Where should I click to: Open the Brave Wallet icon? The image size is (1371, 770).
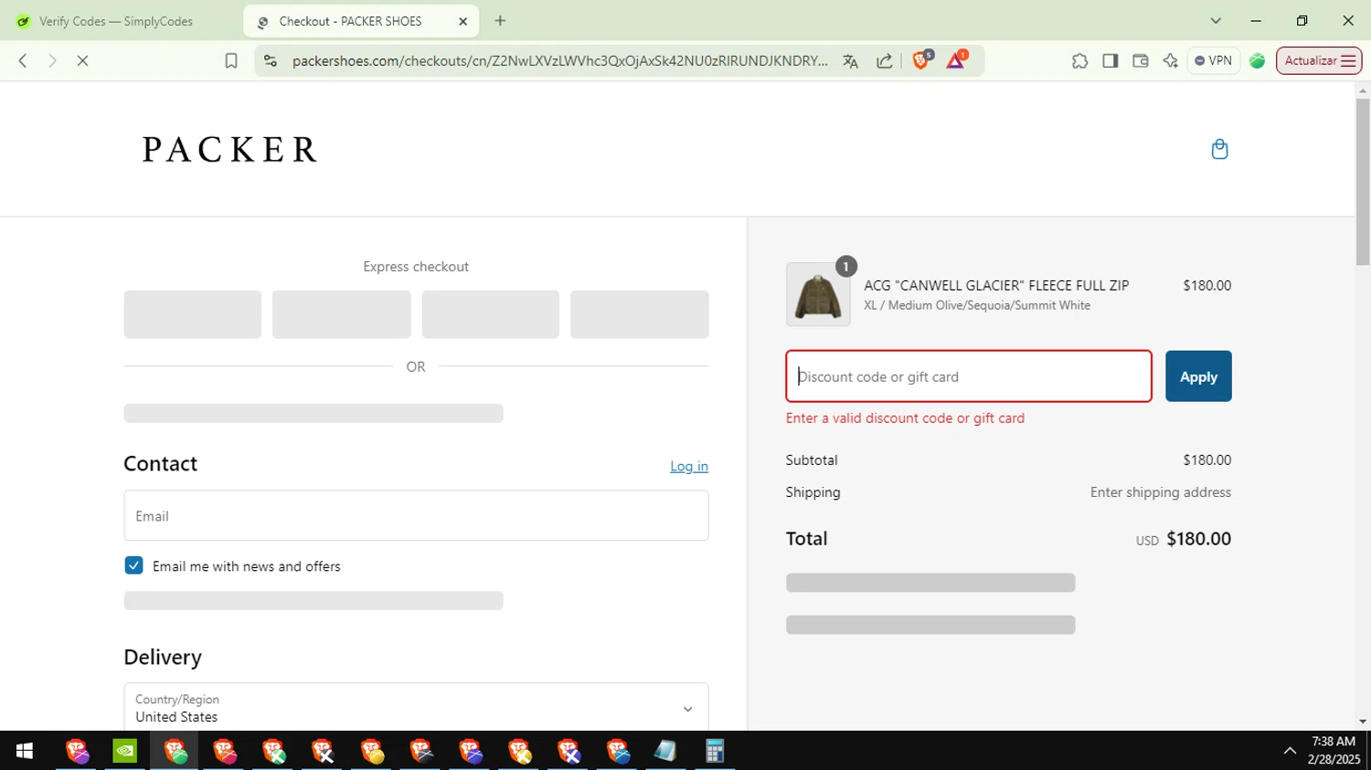pyautogui.click(x=1140, y=61)
